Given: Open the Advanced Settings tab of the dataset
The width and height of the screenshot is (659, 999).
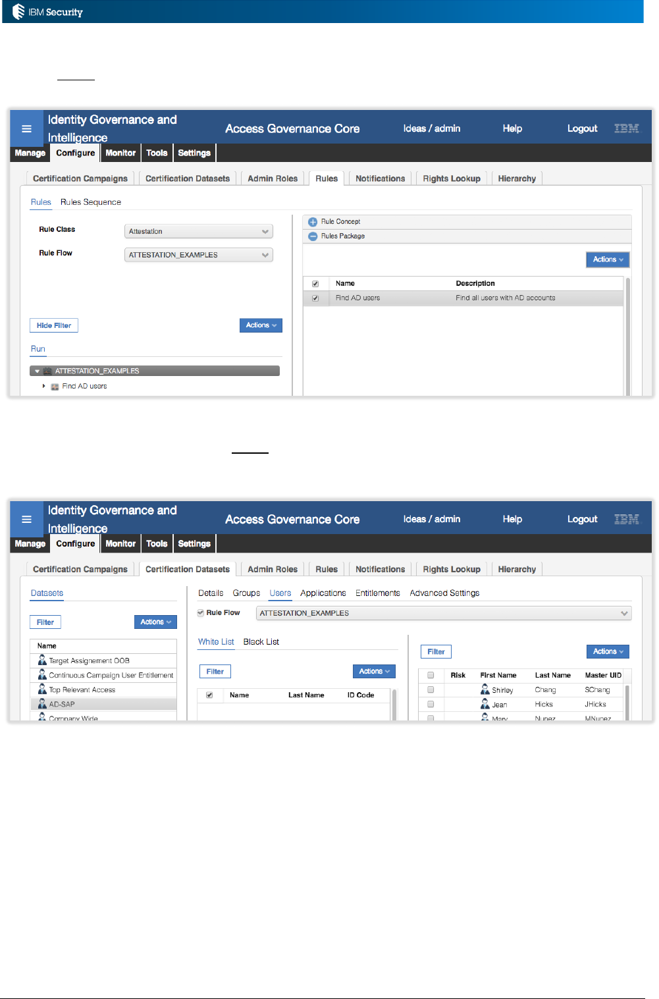Looking at the screenshot, I should (x=444, y=593).
